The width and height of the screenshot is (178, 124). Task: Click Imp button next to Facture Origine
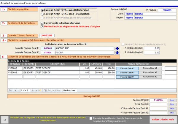point(171,100)
